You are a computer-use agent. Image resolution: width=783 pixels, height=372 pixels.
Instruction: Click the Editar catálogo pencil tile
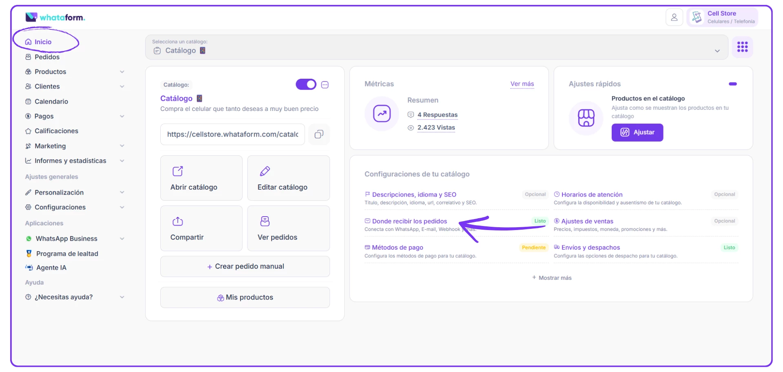click(x=288, y=178)
